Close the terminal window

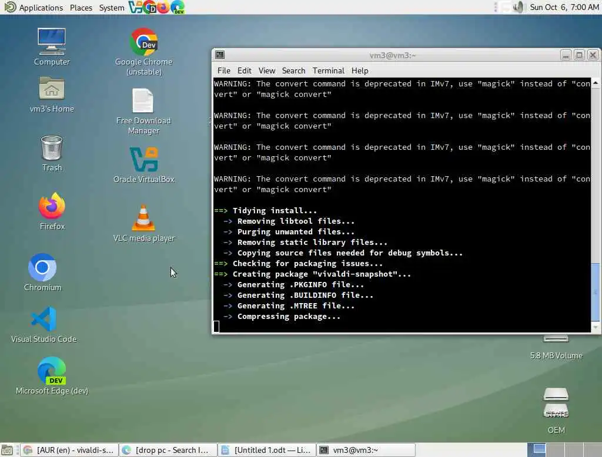pyautogui.click(x=593, y=55)
